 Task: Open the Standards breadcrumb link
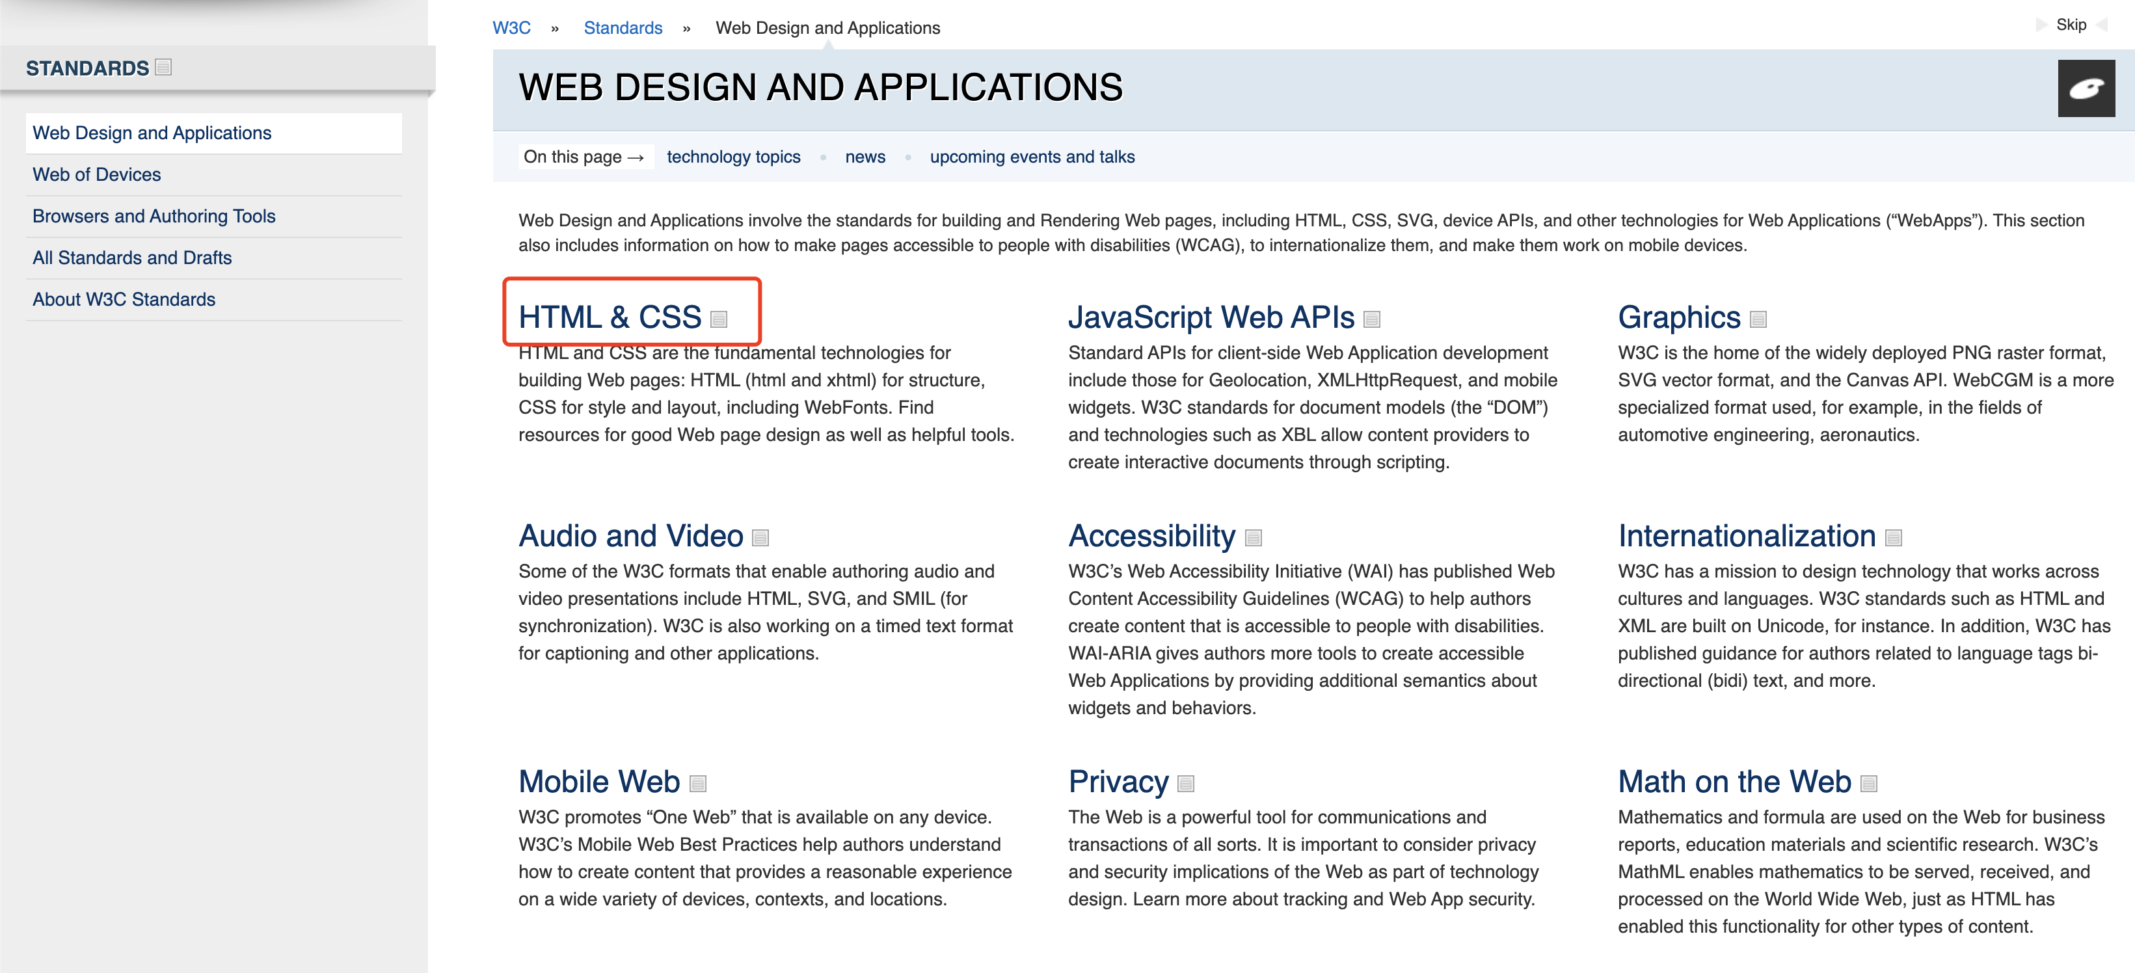pos(623,28)
